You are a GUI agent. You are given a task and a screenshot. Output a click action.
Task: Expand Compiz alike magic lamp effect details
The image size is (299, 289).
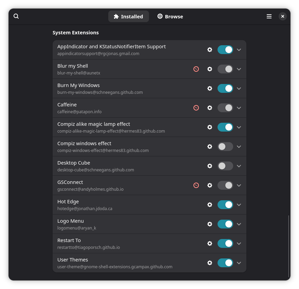click(x=239, y=127)
